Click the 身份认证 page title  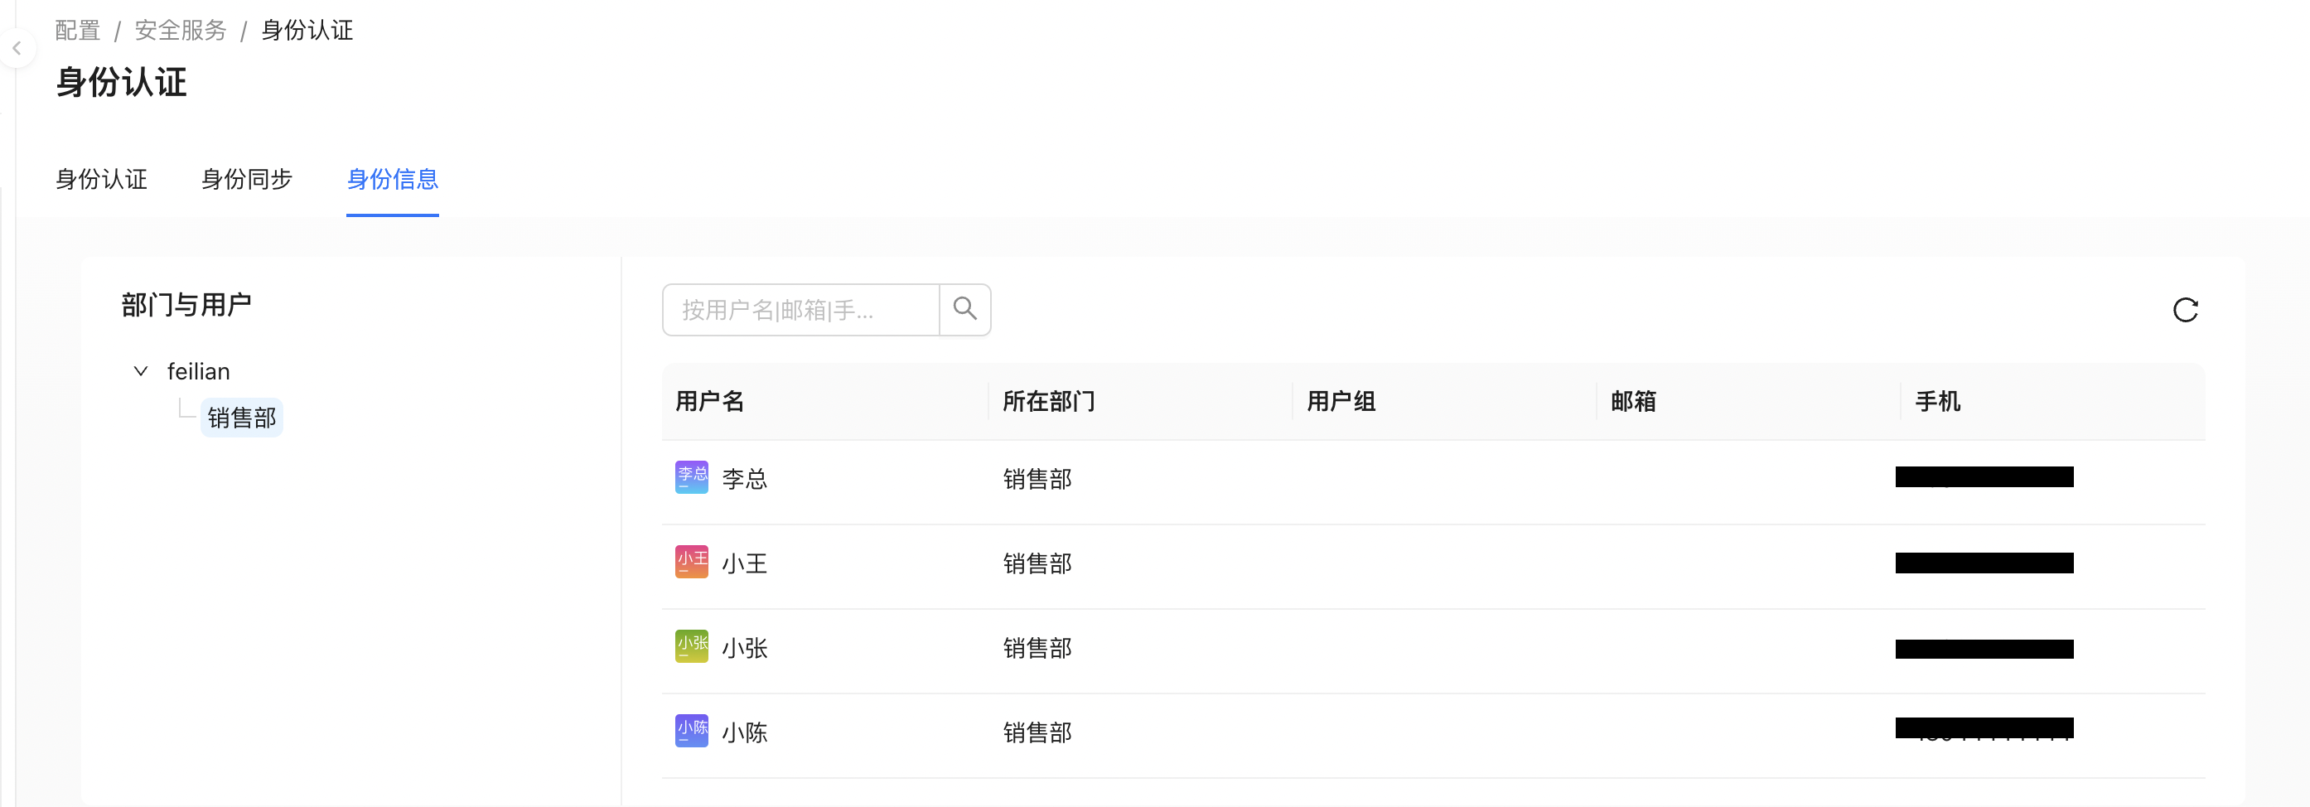point(121,83)
